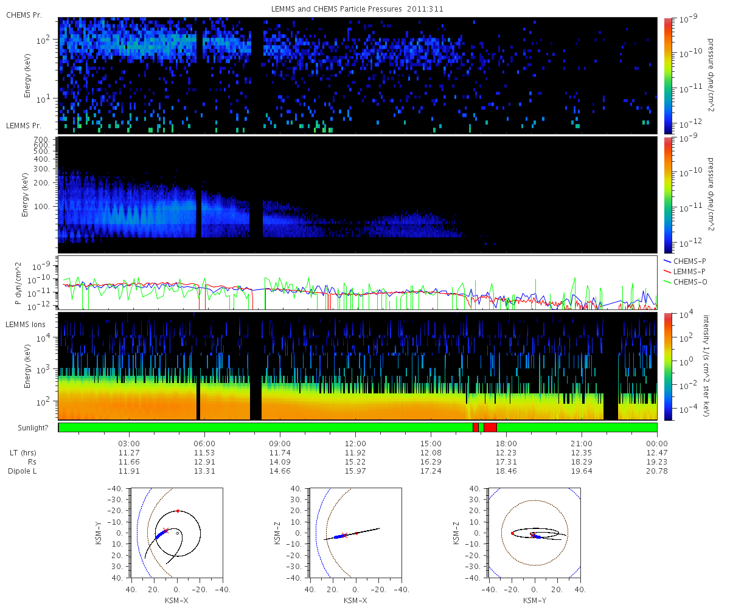Viewport: 730px width, 608px height.
Task: Click the 09:00 time tick label
Action: pos(280,443)
